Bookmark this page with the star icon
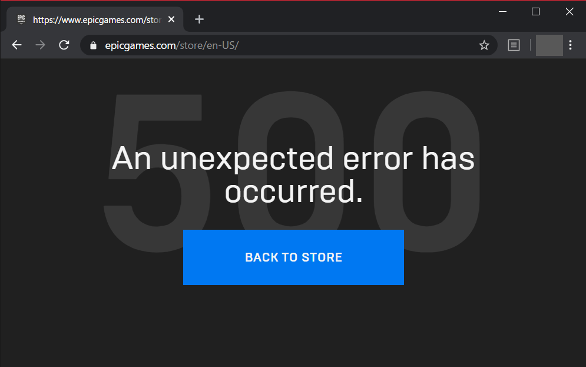 (484, 45)
